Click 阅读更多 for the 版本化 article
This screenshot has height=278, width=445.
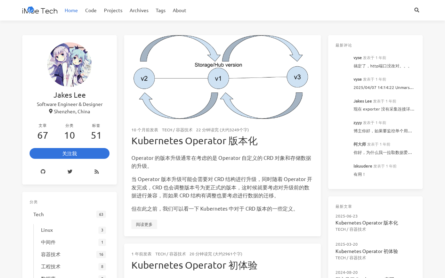[x=144, y=224]
